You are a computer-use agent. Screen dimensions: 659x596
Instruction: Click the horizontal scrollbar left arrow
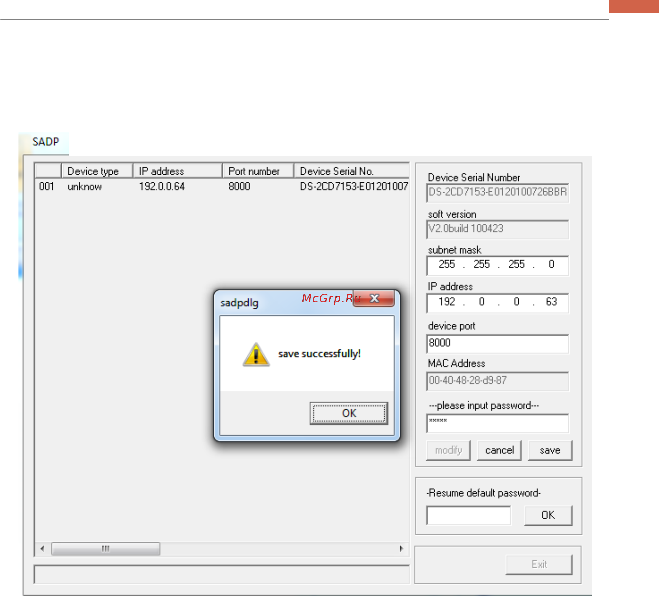pyautogui.click(x=43, y=549)
